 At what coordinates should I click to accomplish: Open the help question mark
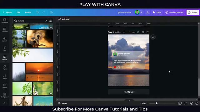click(197, 103)
